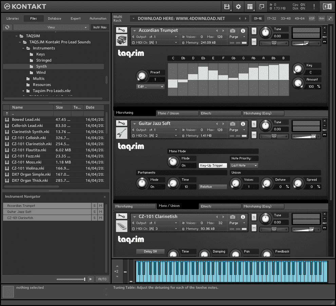
Task: Open the options gear icon
Action: tap(238, 7)
